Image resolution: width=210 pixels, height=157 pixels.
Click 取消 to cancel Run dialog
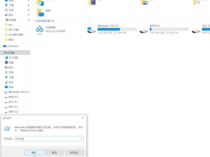pyautogui.click(x=54, y=153)
